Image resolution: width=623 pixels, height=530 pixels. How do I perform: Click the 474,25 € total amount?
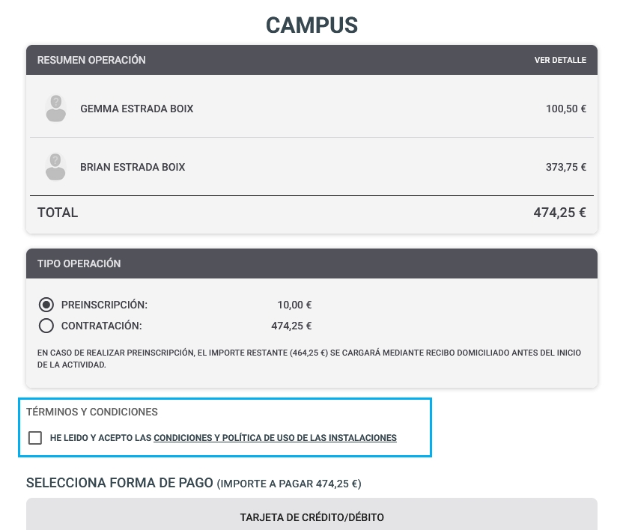(560, 213)
